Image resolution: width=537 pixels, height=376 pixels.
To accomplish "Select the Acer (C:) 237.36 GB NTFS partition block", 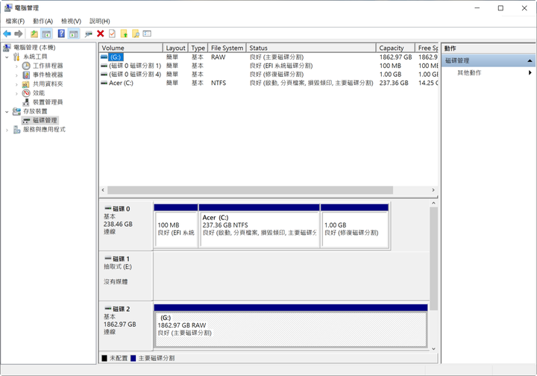I will pos(260,225).
